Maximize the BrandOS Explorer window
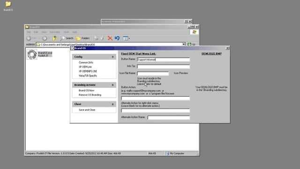 pos(193,27)
